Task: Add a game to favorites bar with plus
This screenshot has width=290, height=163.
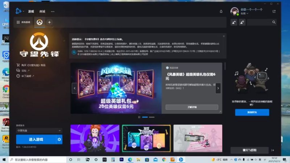Action: click(x=49, y=22)
